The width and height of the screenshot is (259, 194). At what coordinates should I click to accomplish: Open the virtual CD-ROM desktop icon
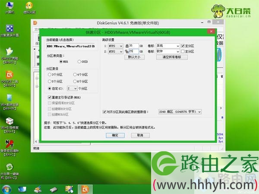pos(29,8)
